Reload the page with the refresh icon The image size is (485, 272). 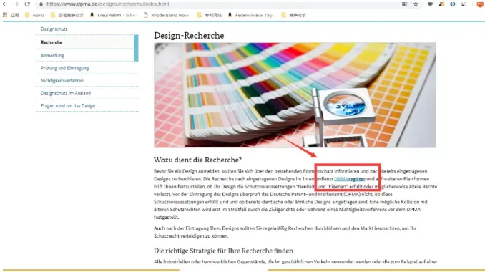(x=27, y=4)
